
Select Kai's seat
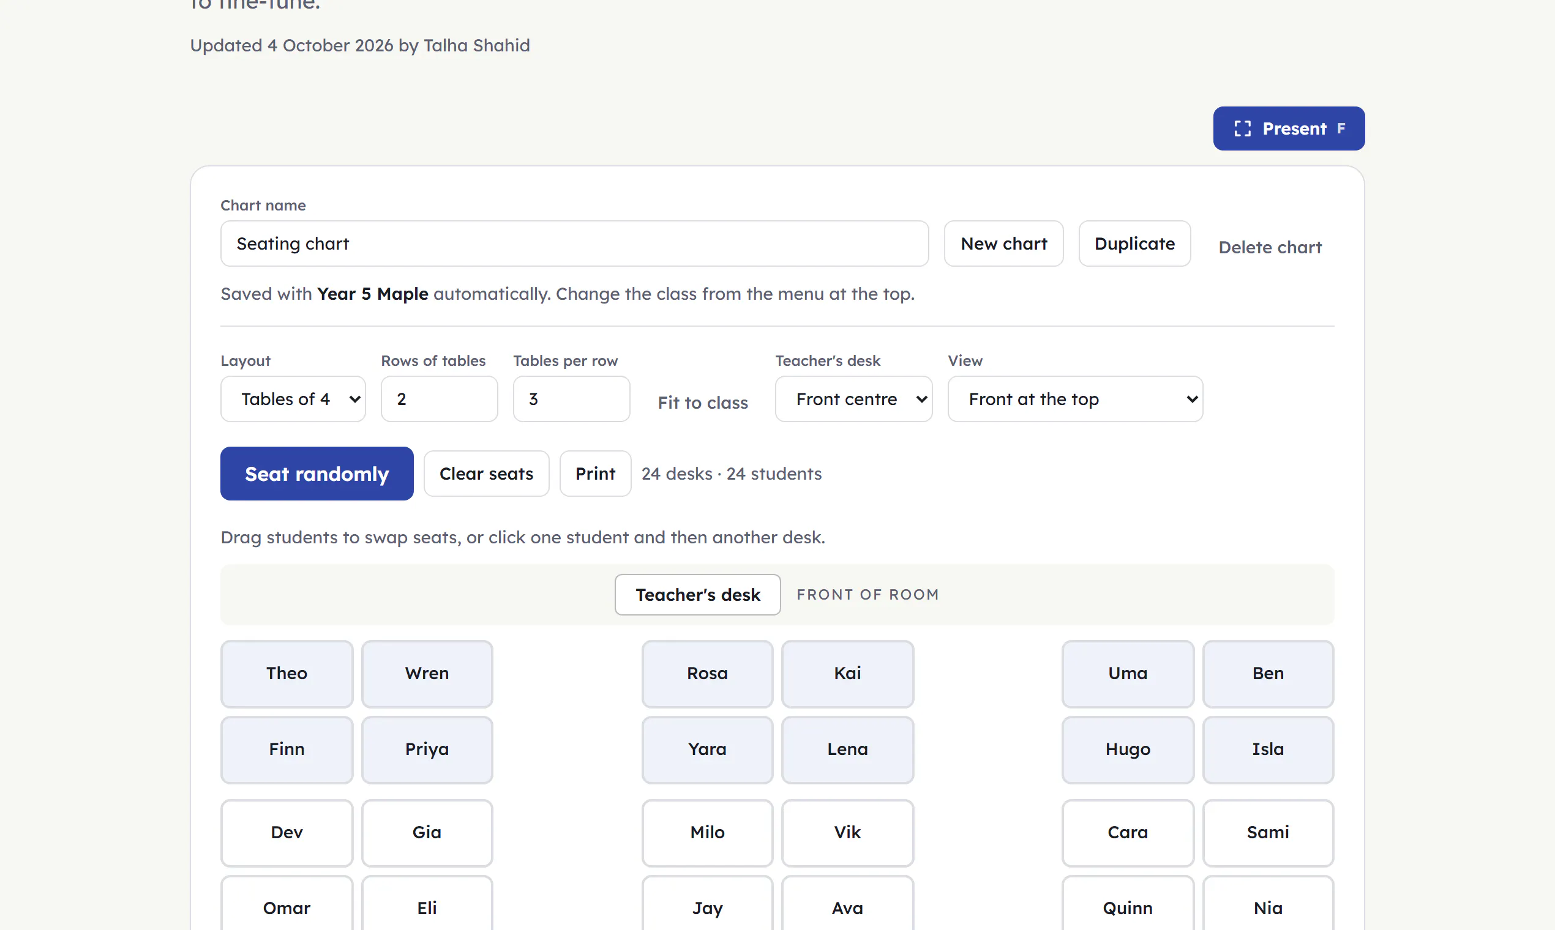[x=847, y=674]
